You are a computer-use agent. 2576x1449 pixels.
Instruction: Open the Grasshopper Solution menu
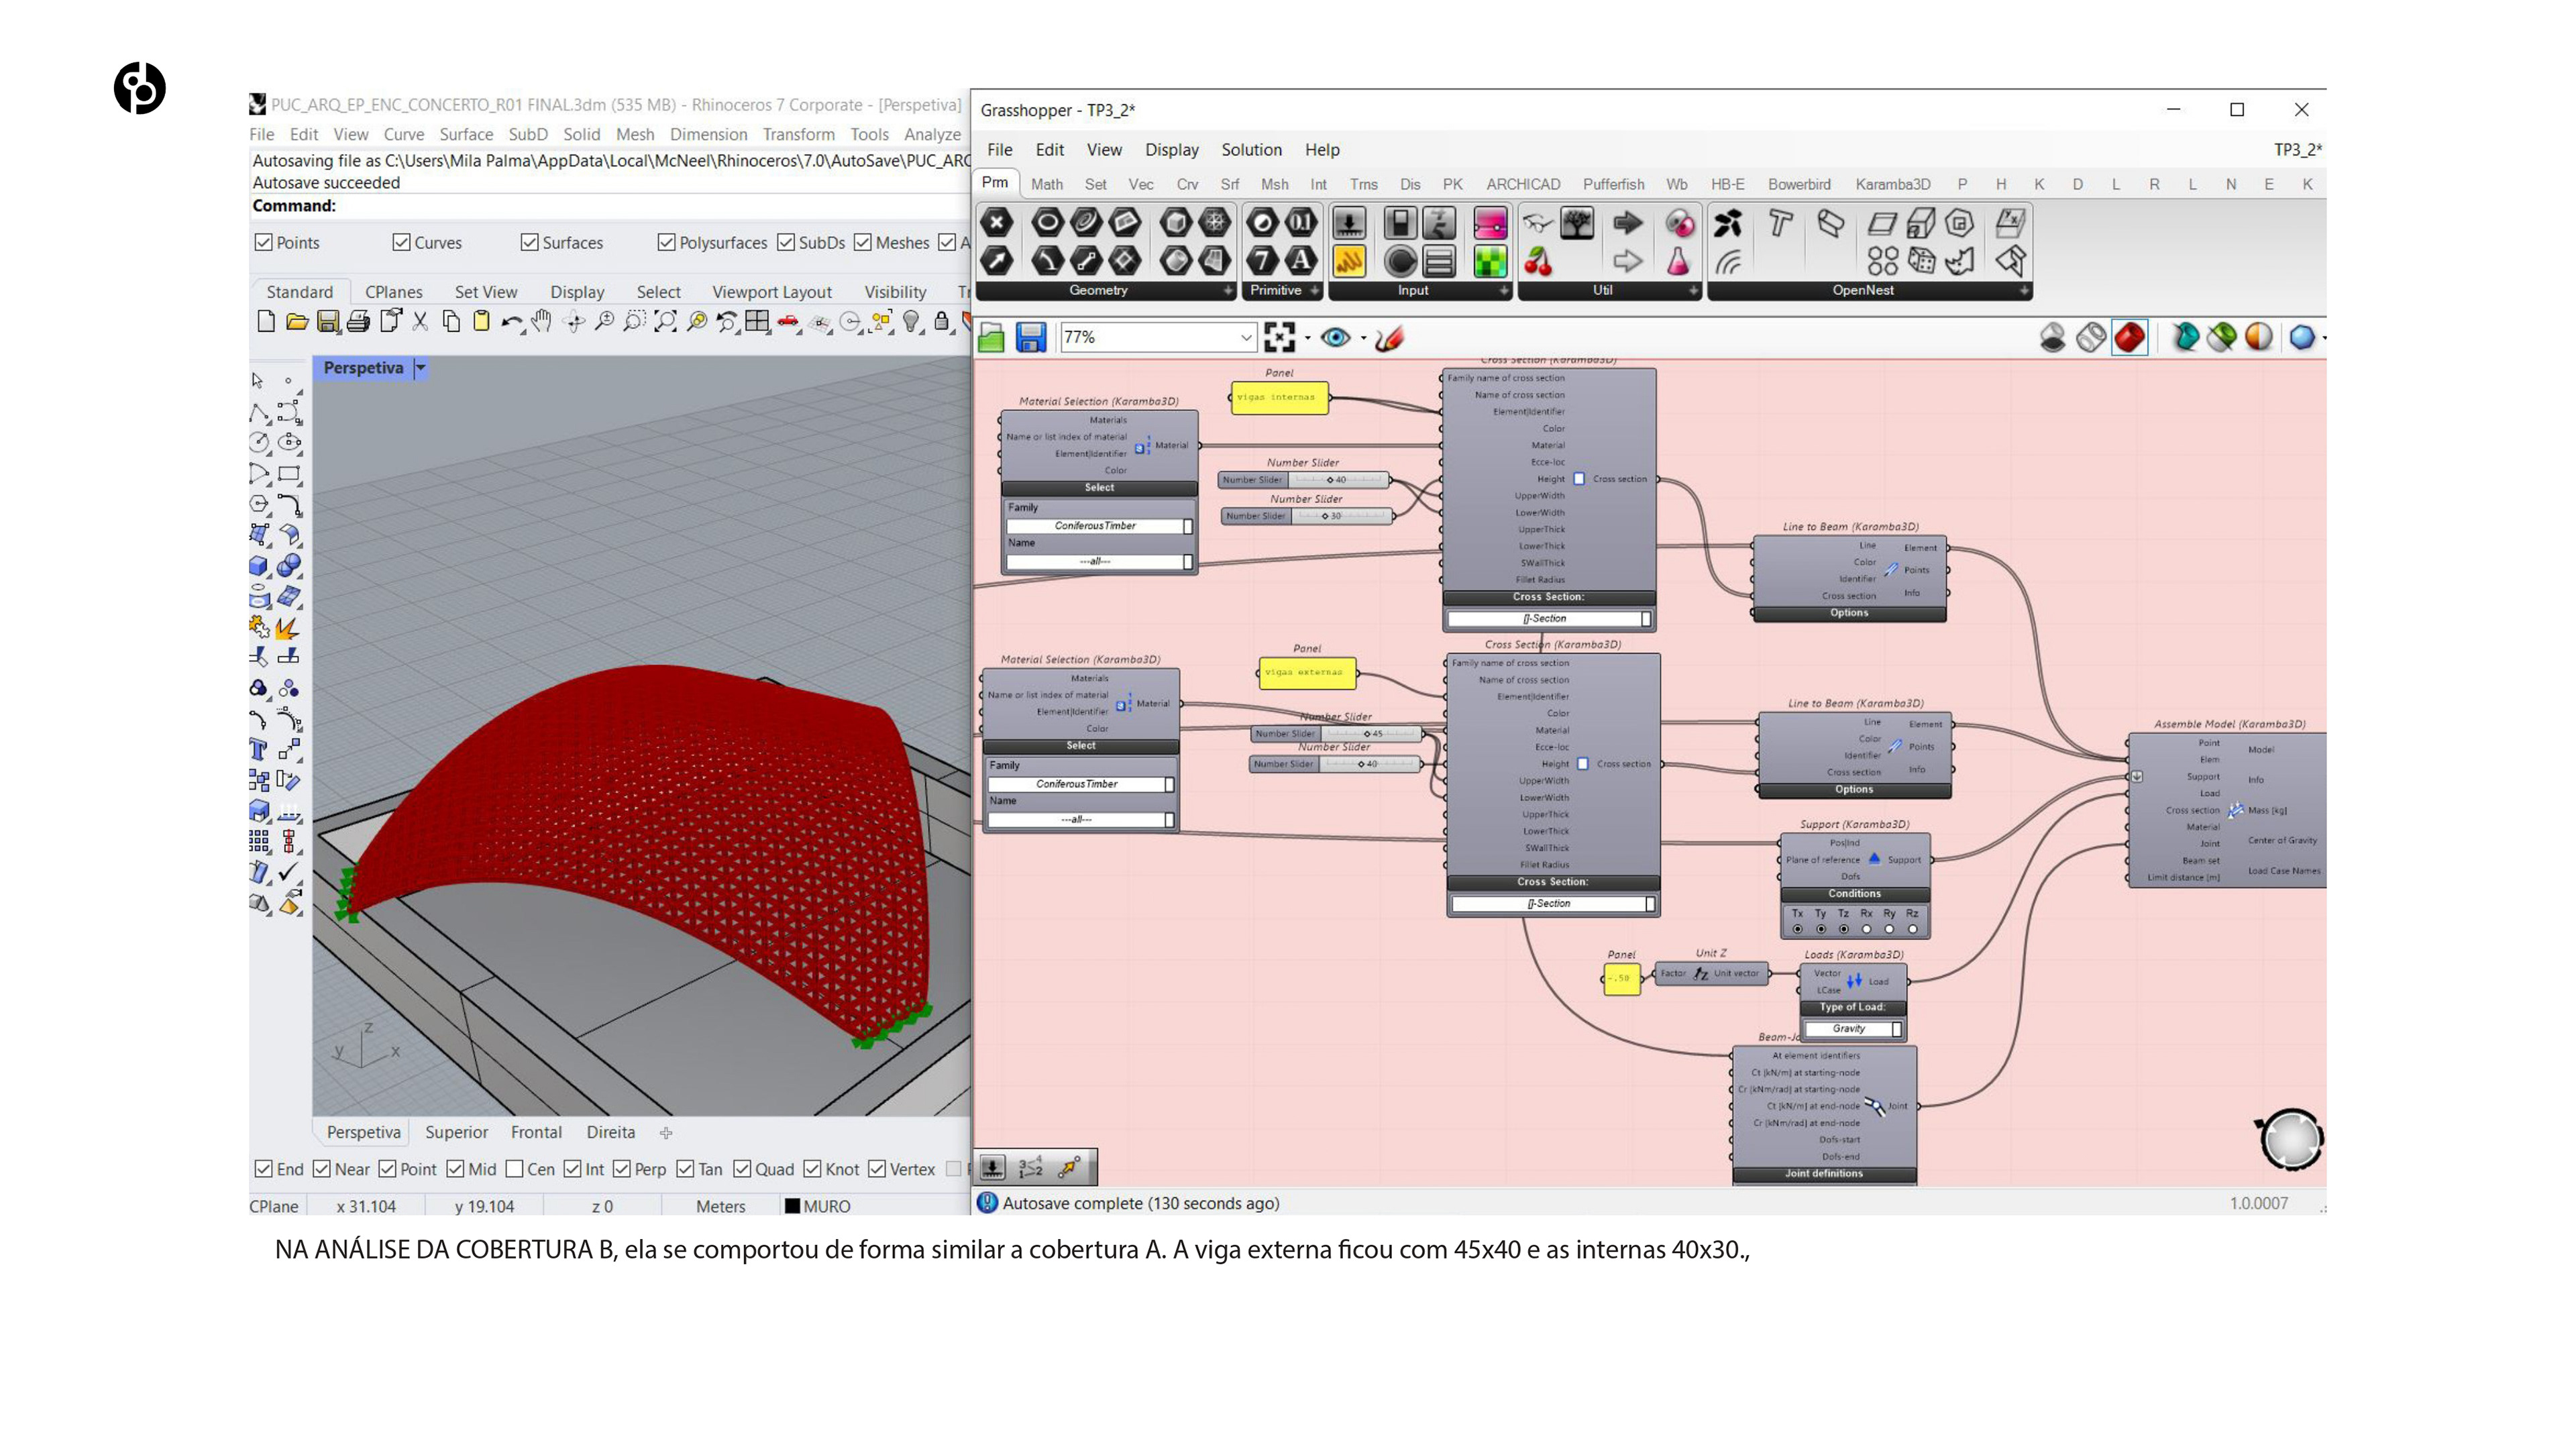1250,149
